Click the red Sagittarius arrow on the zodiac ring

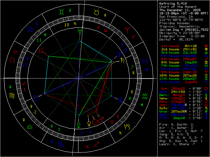tap(96, 145)
